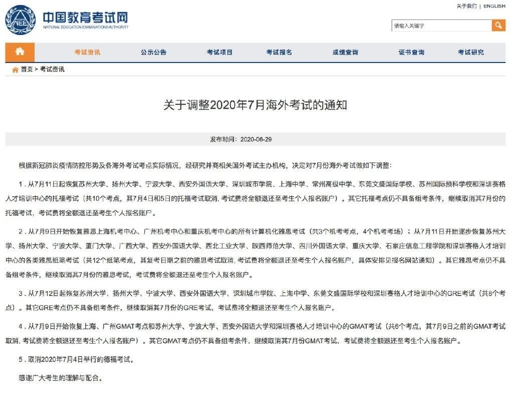Click the orange home icon tab

coord(20,51)
